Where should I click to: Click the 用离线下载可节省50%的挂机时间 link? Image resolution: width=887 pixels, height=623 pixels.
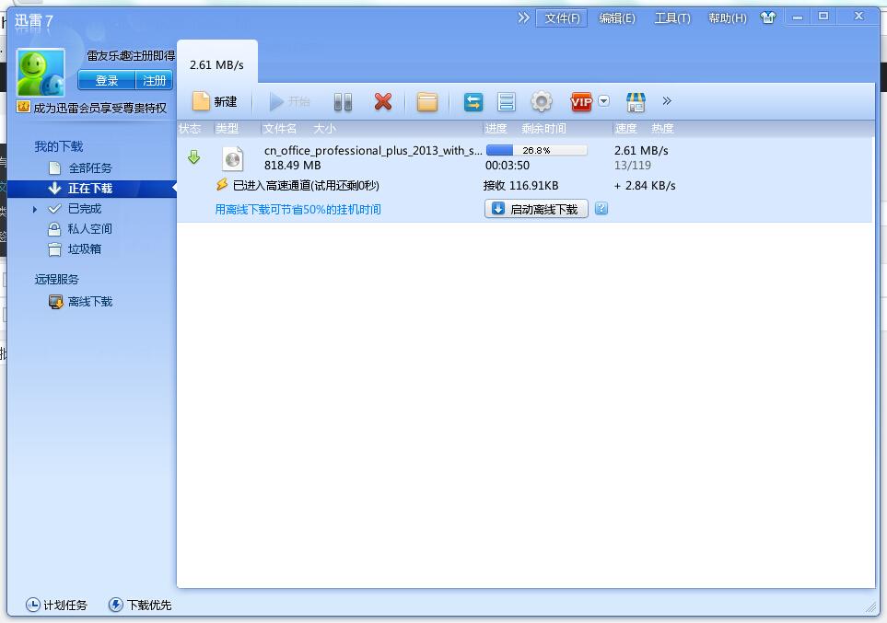[x=298, y=209]
